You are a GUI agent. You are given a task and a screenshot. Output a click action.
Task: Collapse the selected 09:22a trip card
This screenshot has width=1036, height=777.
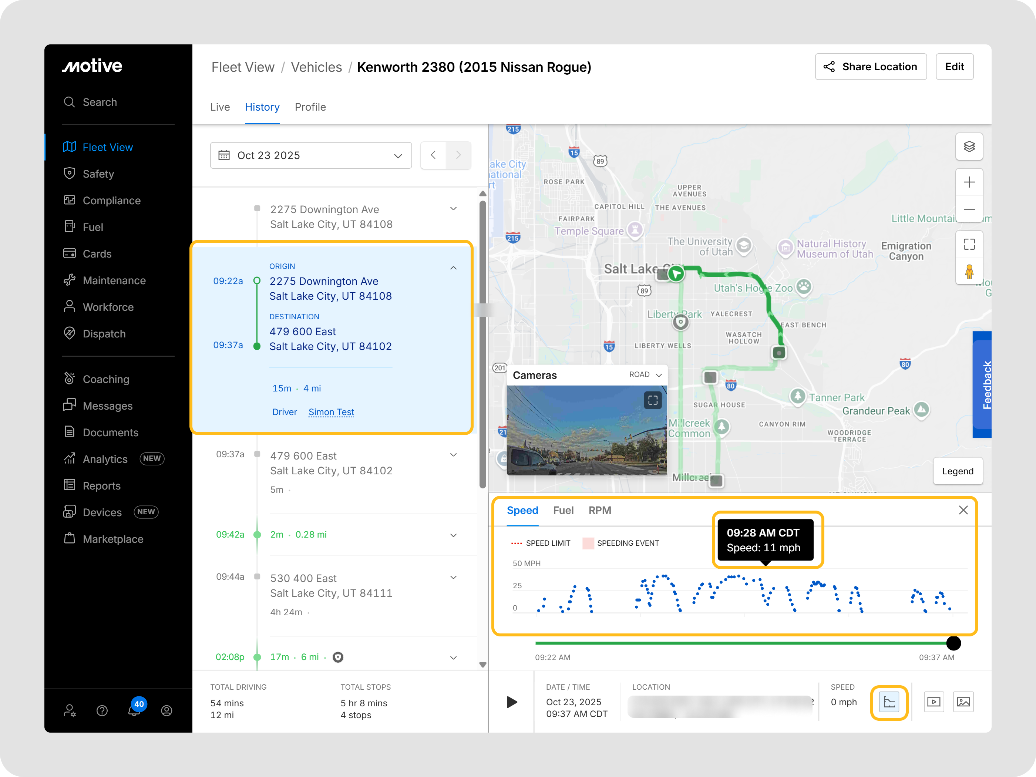(453, 268)
